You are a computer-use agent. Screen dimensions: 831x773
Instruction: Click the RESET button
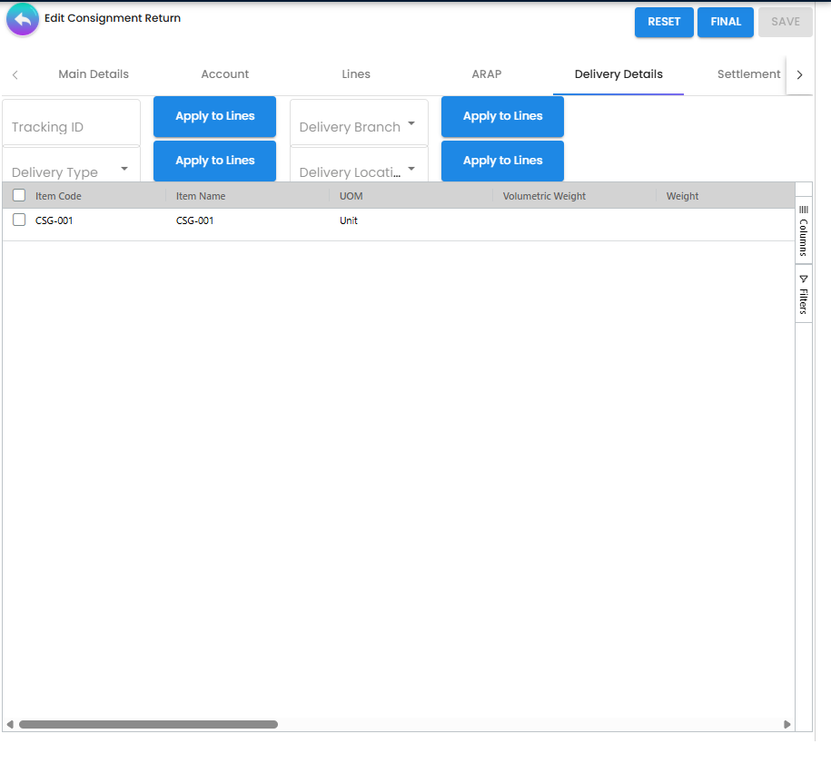664,22
